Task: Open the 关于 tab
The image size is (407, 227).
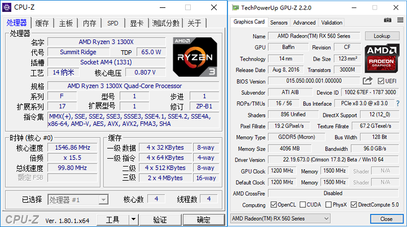Action: click(194, 23)
